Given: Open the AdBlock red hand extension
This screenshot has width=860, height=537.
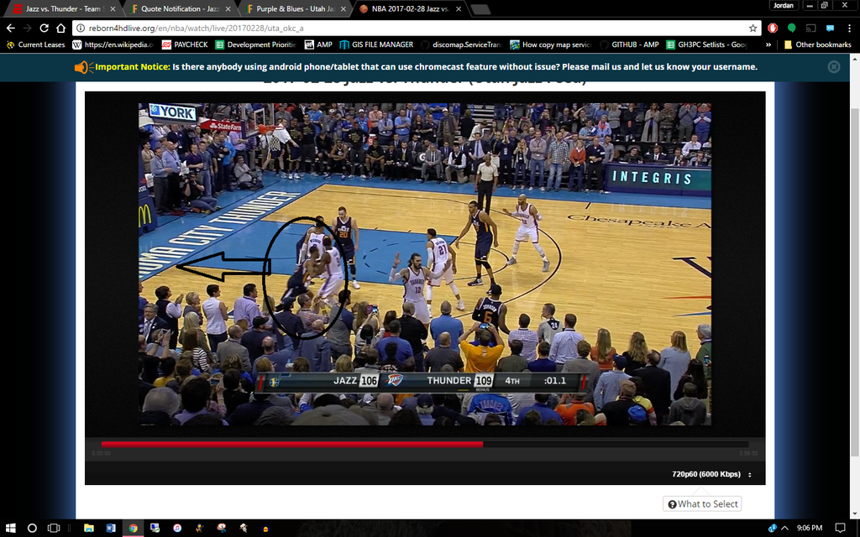Looking at the screenshot, I should [x=773, y=28].
